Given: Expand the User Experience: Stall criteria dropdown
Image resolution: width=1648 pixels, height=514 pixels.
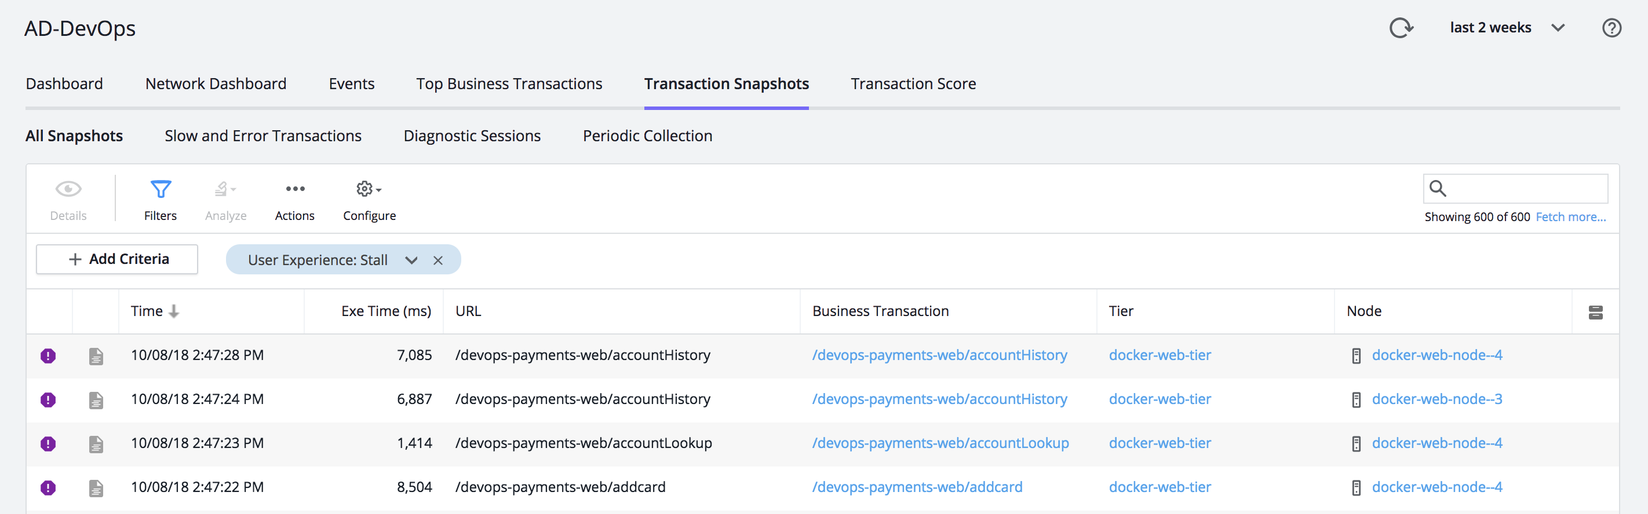Looking at the screenshot, I should [x=411, y=260].
